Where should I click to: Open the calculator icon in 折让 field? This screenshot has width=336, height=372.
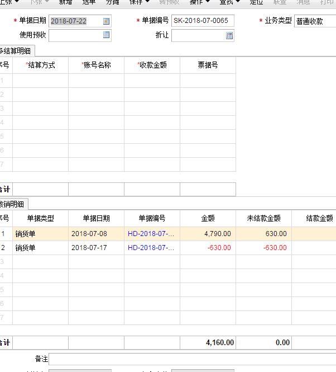click(229, 36)
